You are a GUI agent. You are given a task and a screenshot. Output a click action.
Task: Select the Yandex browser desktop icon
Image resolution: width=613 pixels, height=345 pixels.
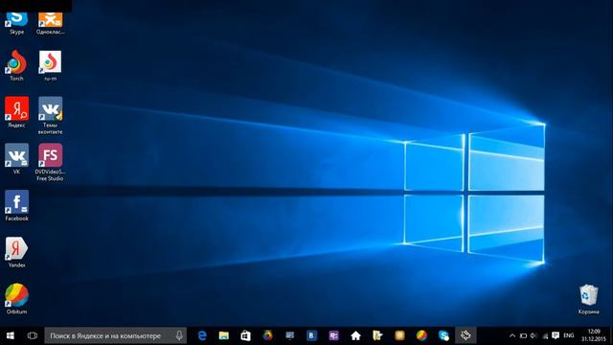[x=16, y=252]
